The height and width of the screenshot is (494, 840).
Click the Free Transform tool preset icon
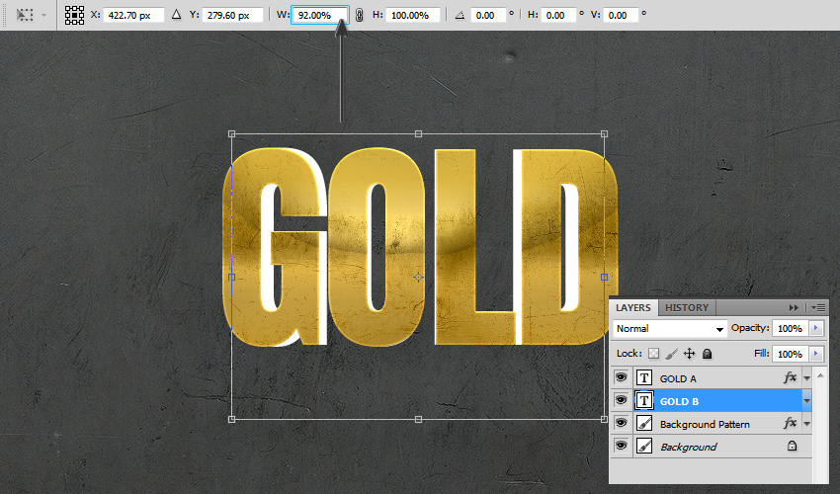tap(24, 15)
